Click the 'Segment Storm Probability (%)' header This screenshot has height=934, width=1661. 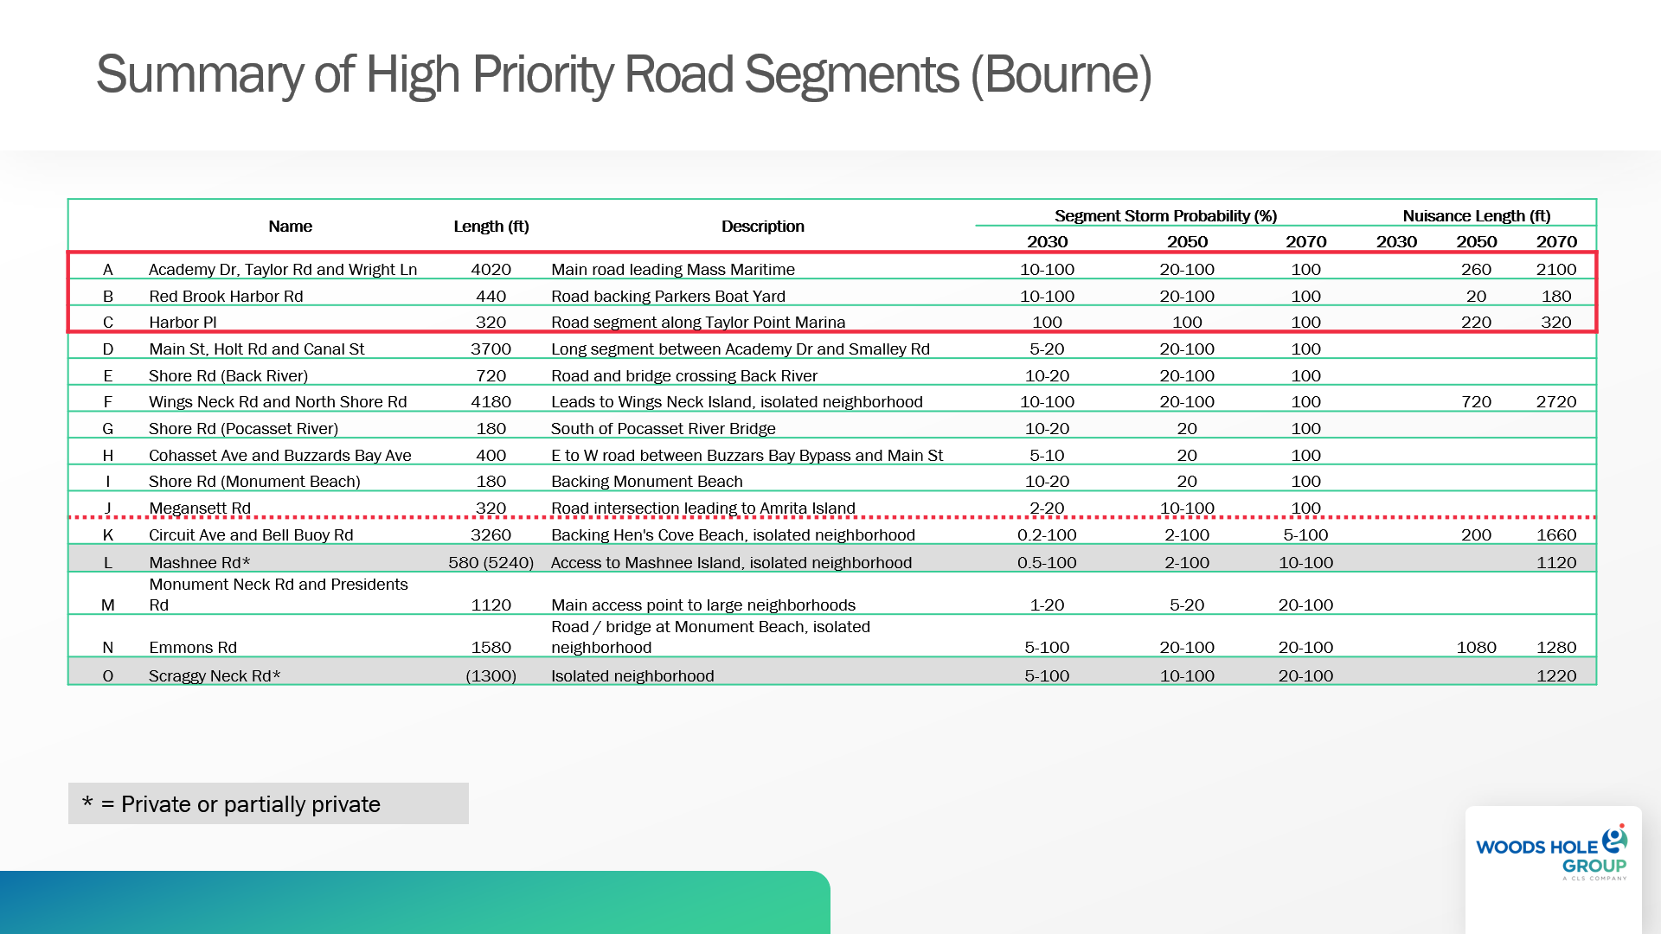pyautogui.click(x=1166, y=216)
